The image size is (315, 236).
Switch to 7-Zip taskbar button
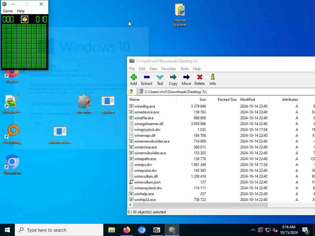click(157, 230)
